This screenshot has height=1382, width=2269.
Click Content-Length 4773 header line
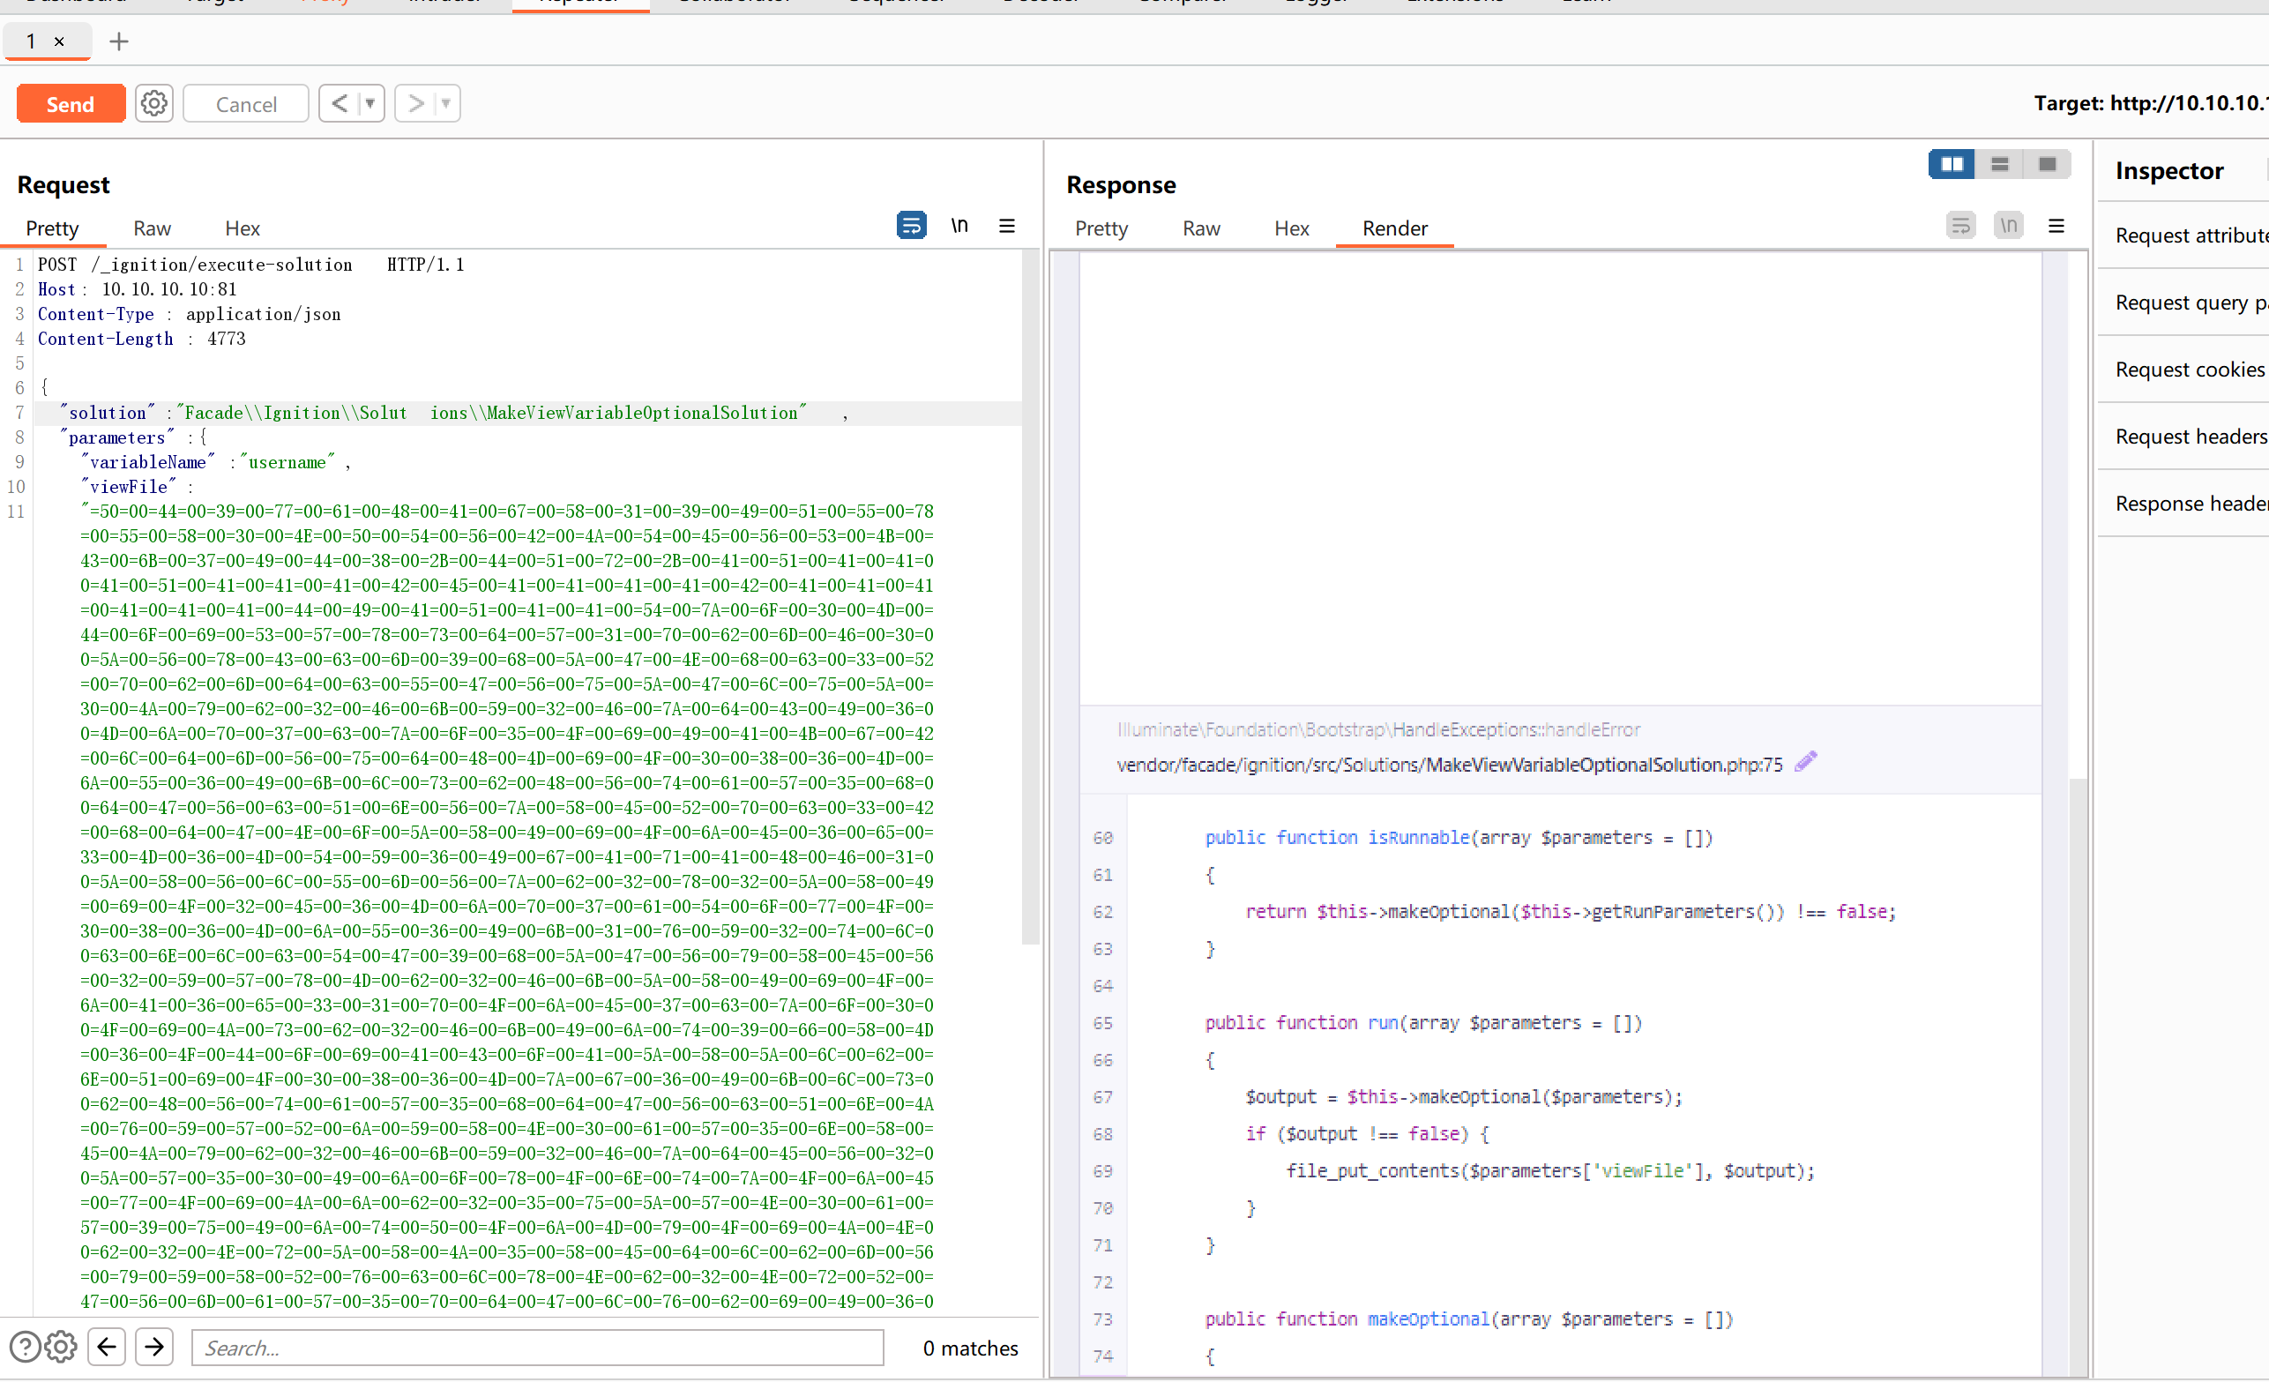click(x=142, y=340)
